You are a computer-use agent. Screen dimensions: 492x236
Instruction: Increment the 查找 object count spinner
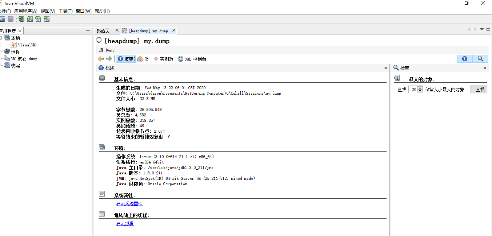click(x=420, y=88)
